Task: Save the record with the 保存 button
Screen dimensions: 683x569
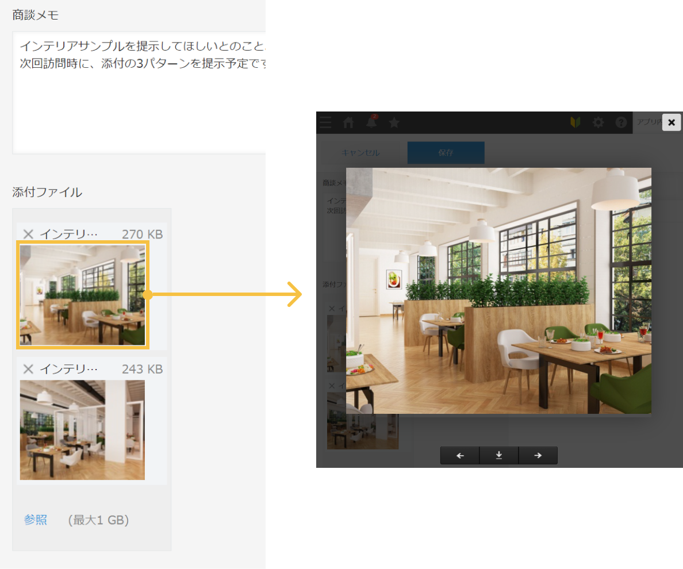Action: coord(446,152)
